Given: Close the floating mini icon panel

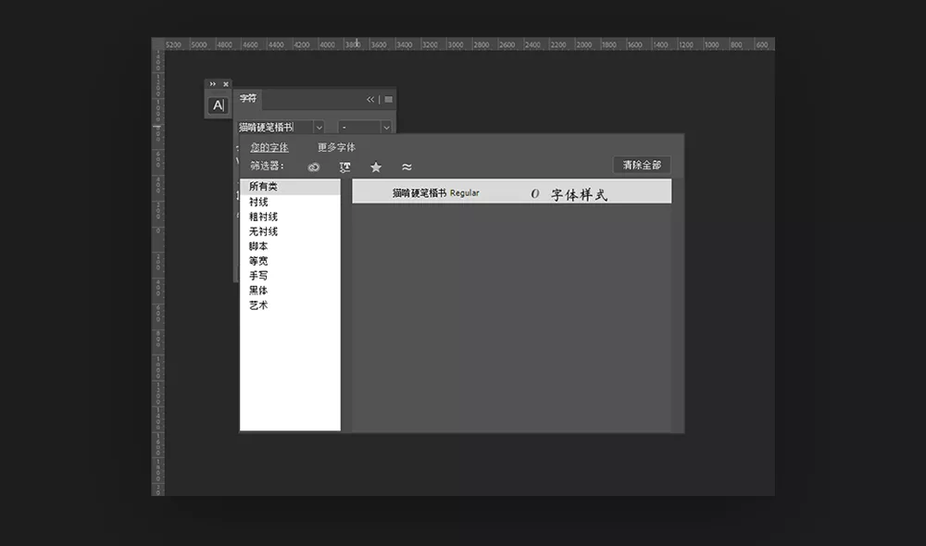Looking at the screenshot, I should click(225, 84).
